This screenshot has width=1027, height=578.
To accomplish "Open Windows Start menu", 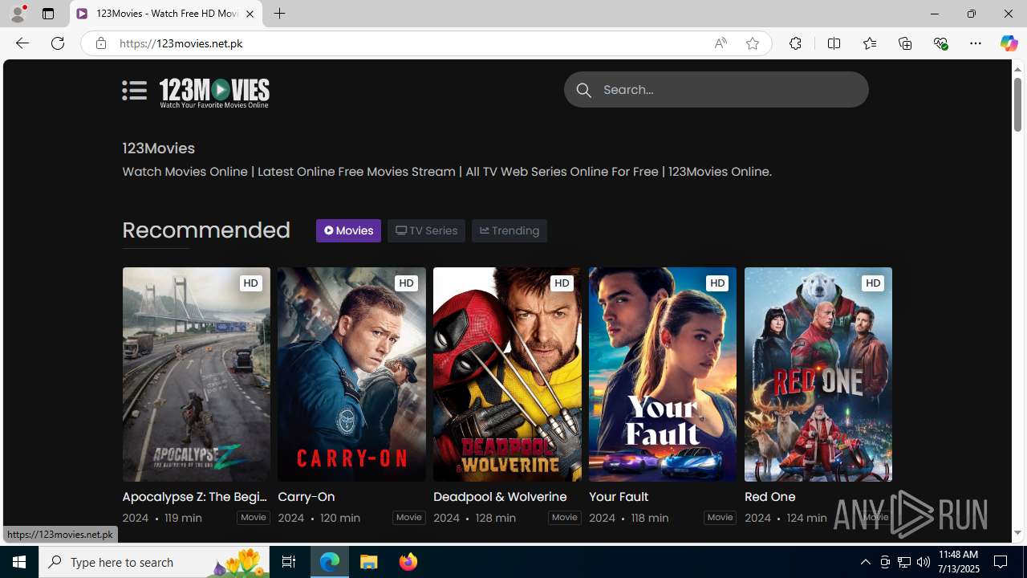I will click(19, 562).
